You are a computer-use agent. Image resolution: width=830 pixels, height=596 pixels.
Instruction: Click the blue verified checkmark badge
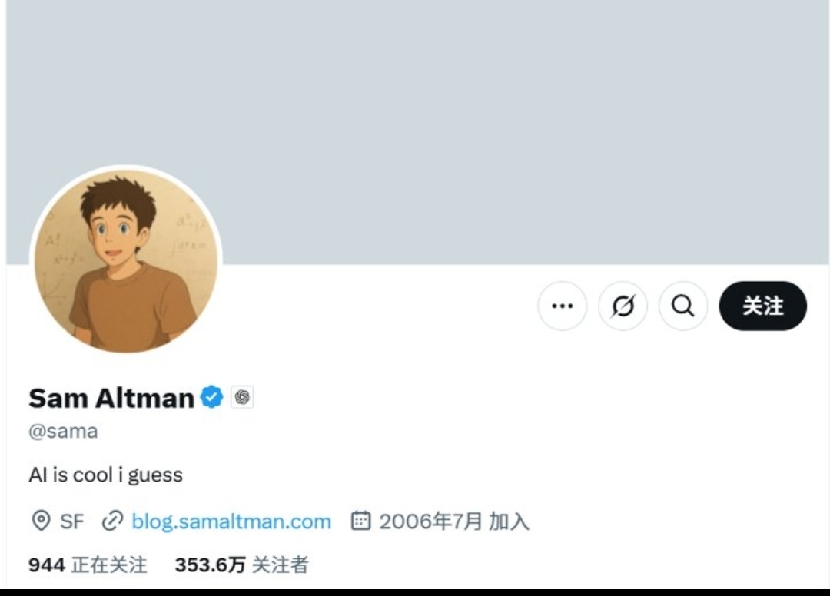click(212, 397)
